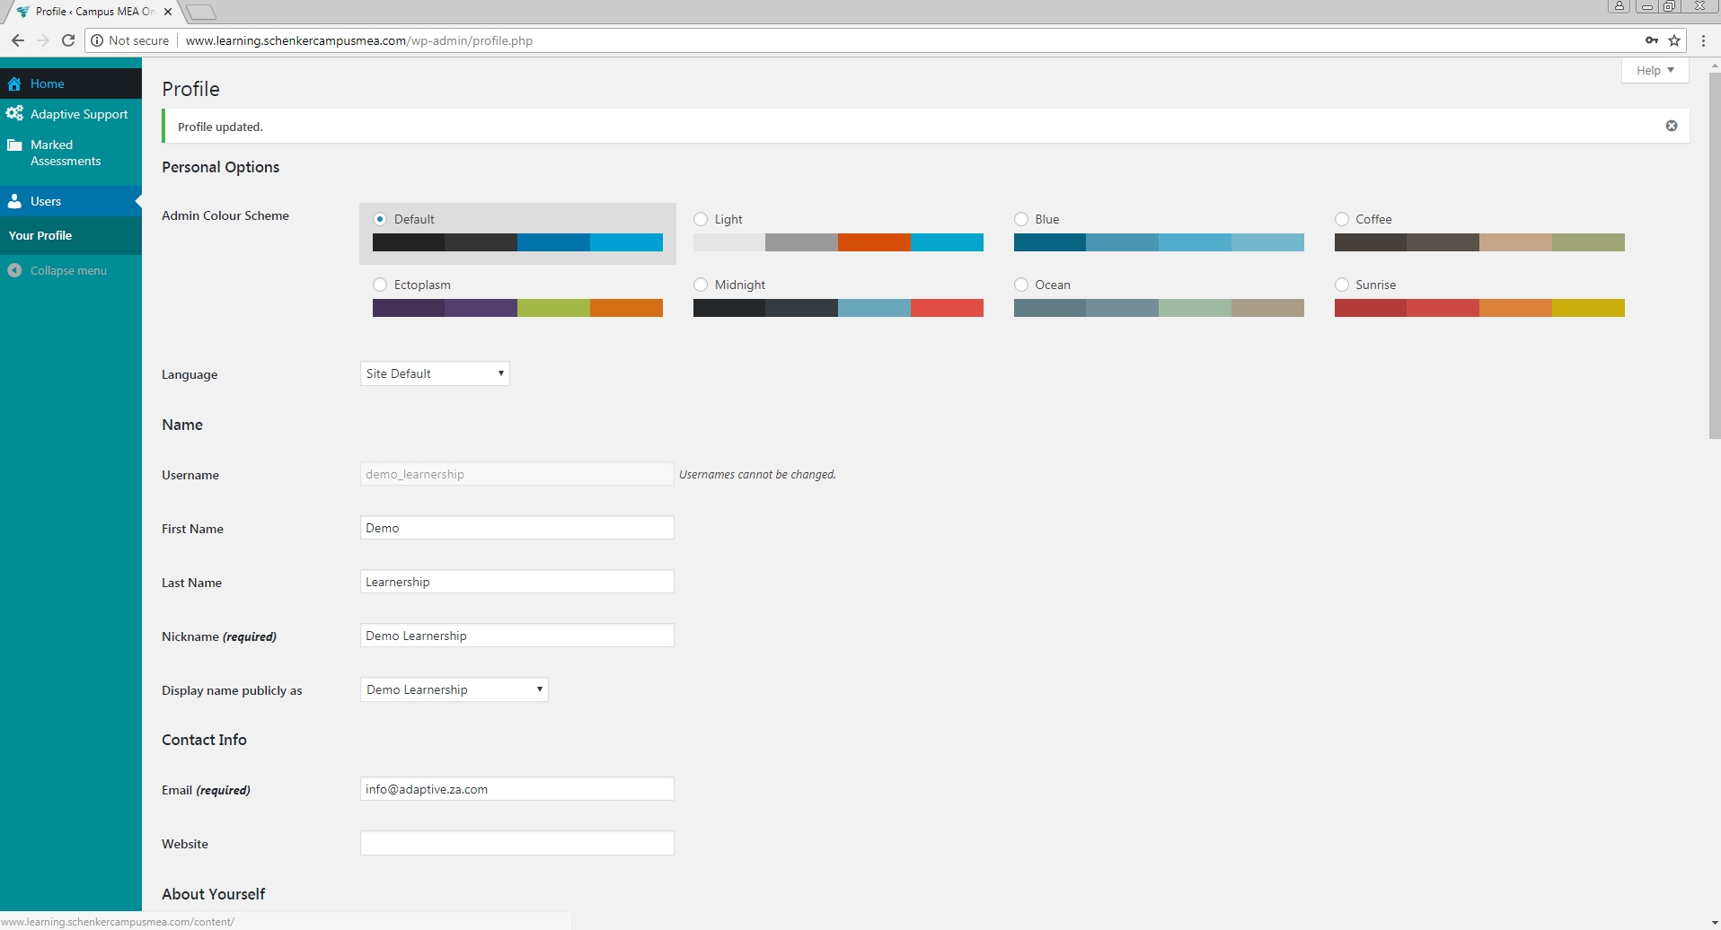
Task: Select the Light colour scheme radio button
Action: tap(701, 219)
